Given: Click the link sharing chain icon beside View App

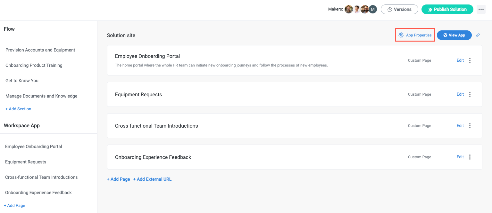Looking at the screenshot, I should (x=478, y=35).
